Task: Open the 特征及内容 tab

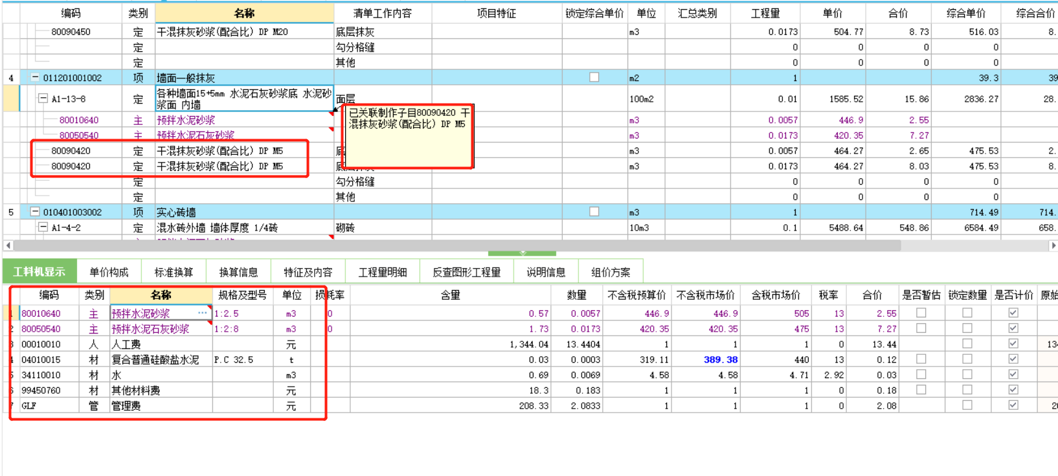Action: tap(308, 272)
